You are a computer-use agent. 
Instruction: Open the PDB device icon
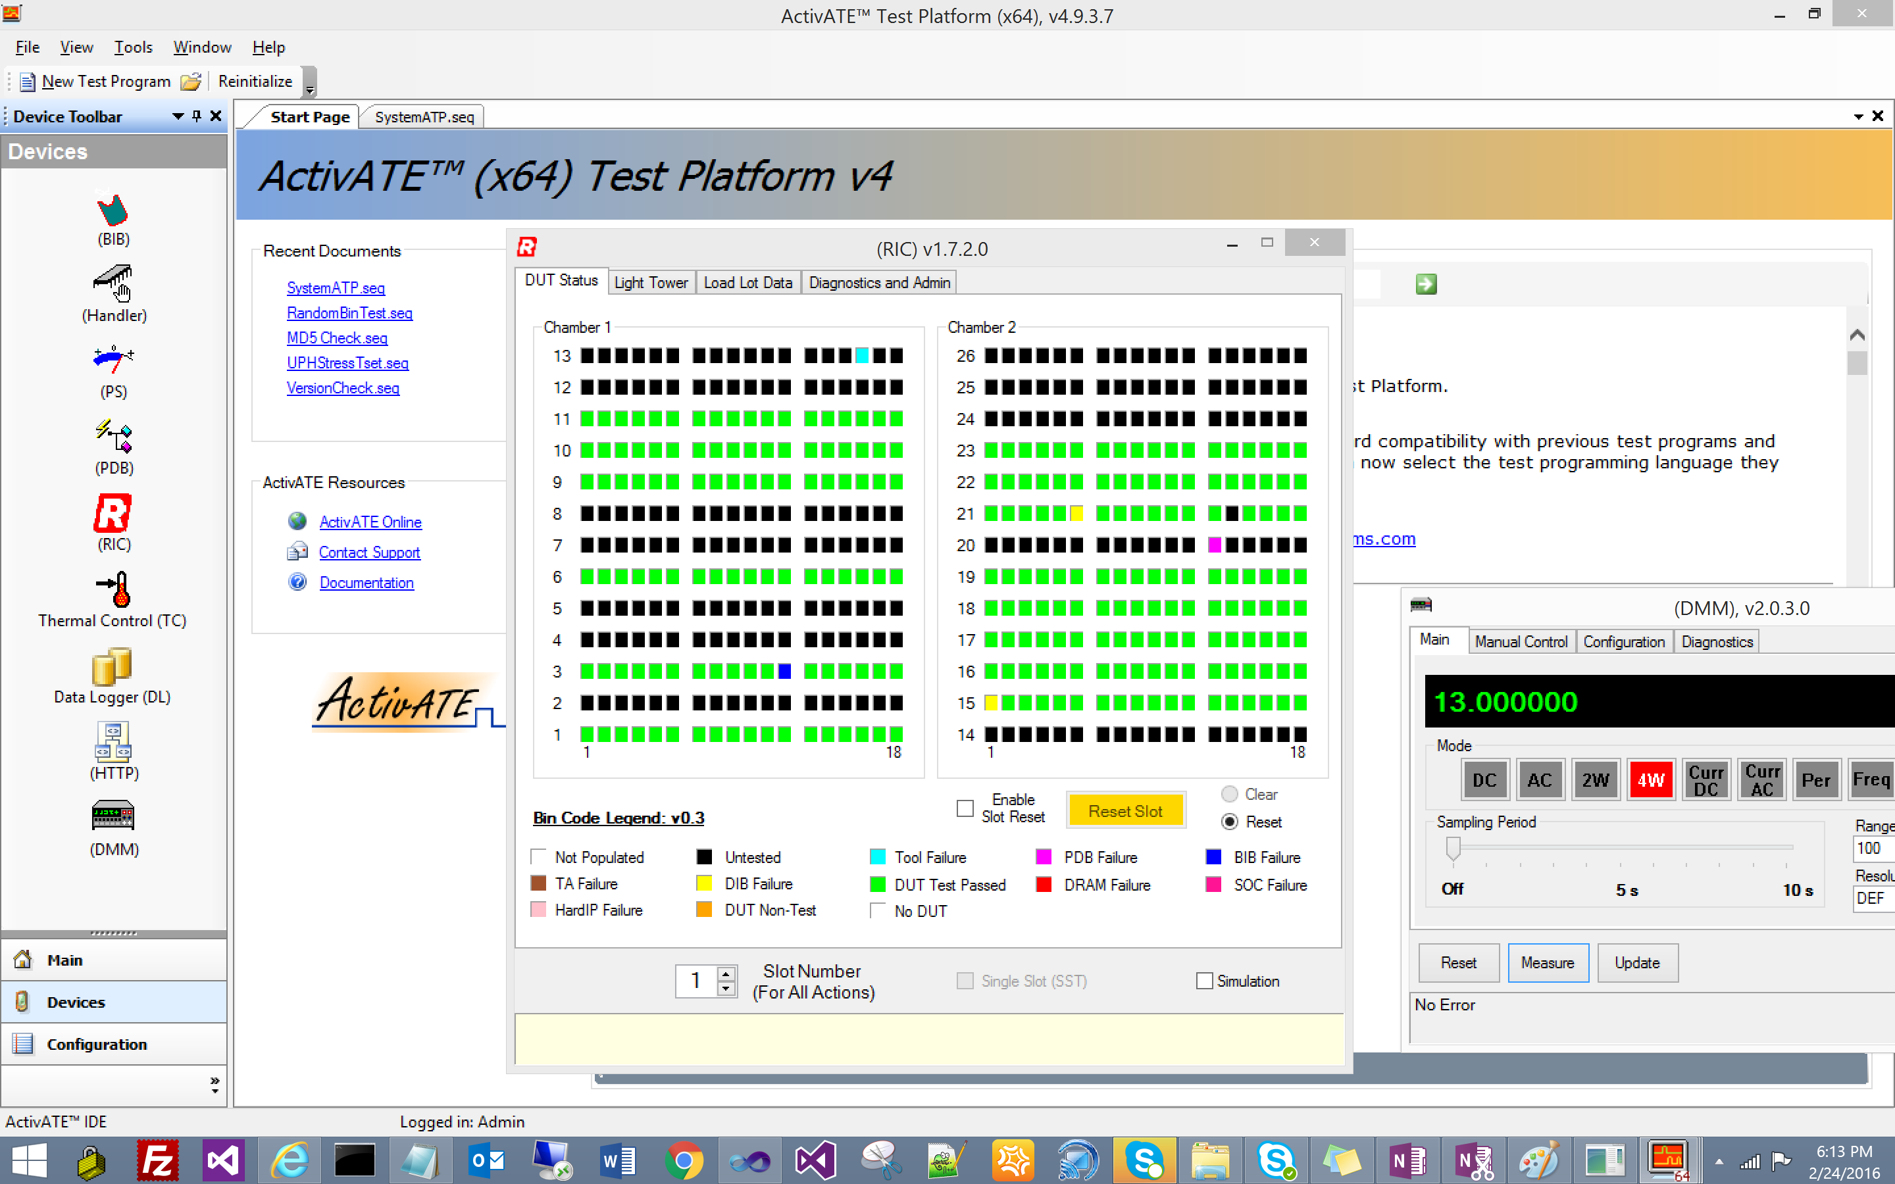pos(113,436)
